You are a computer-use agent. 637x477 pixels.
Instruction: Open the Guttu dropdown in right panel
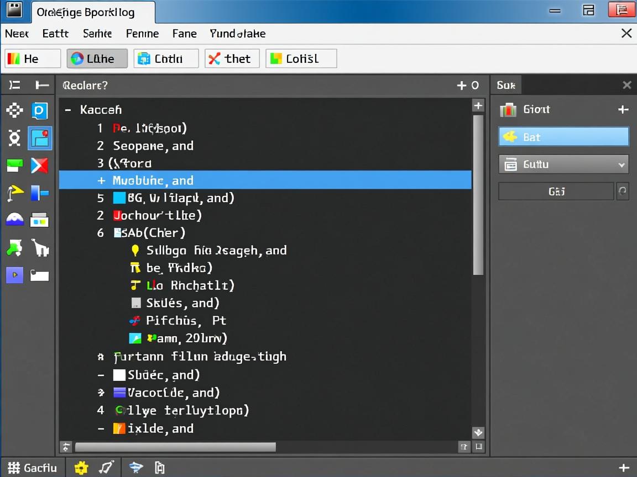(563, 165)
